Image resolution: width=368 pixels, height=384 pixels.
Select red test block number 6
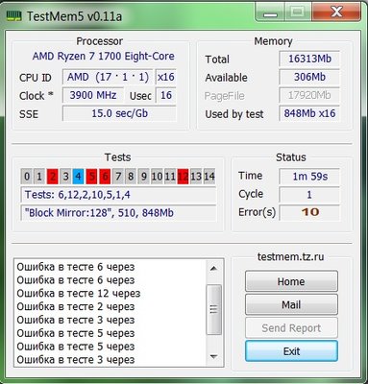click(x=105, y=177)
